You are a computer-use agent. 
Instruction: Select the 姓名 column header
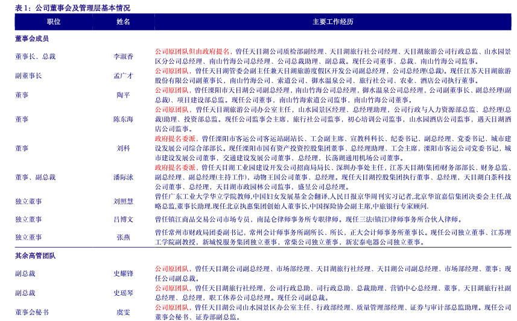click(x=123, y=22)
